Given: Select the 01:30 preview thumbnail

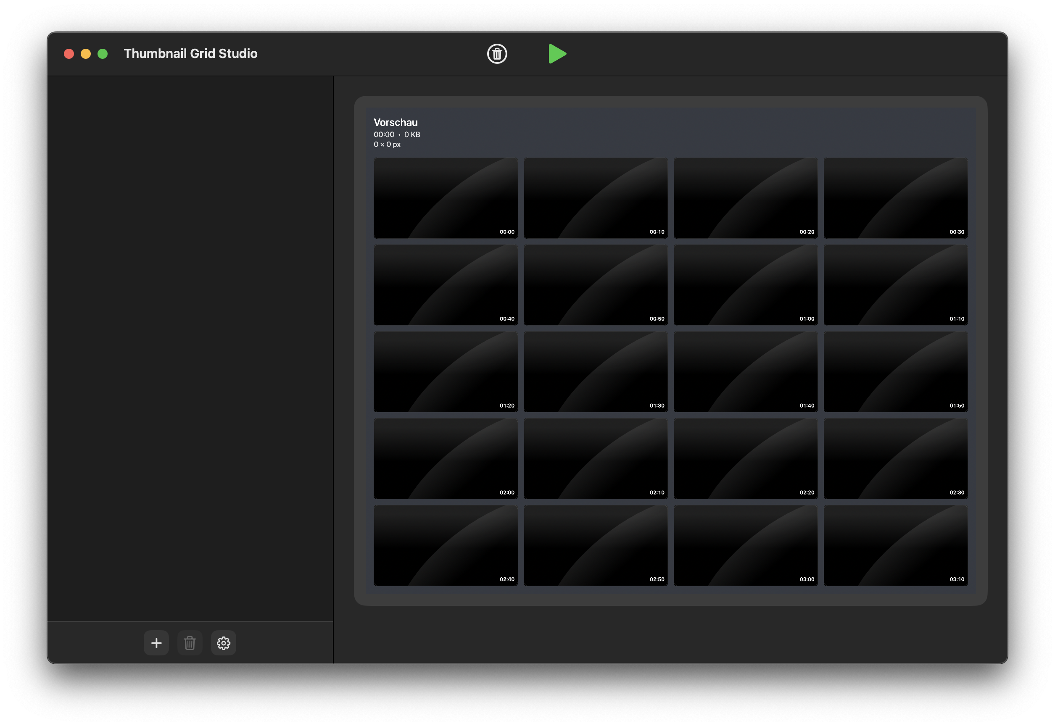Looking at the screenshot, I should tap(595, 372).
